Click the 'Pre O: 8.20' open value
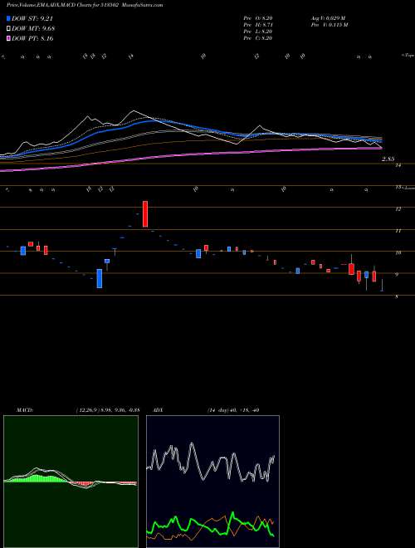This screenshot has width=415, height=548. tap(258, 18)
